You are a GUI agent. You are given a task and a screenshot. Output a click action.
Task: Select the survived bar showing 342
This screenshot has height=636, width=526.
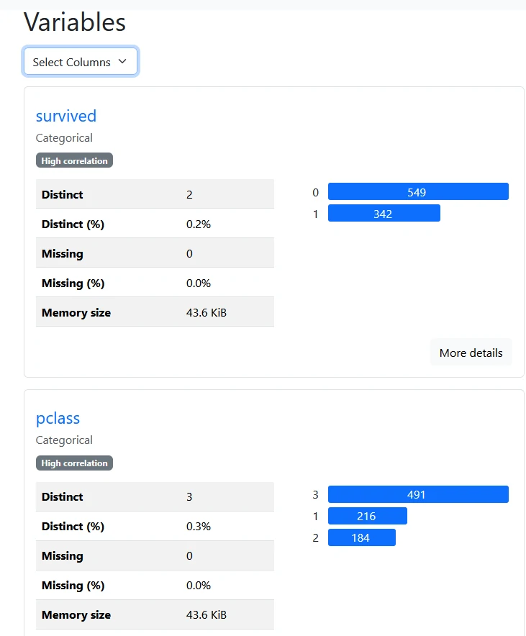point(384,214)
